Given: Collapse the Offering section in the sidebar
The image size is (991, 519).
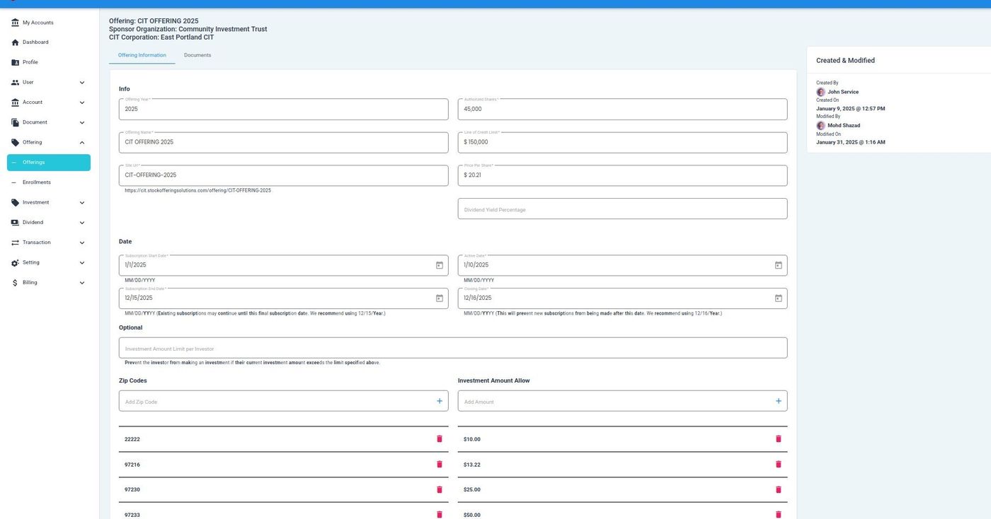Looking at the screenshot, I should tap(81, 142).
